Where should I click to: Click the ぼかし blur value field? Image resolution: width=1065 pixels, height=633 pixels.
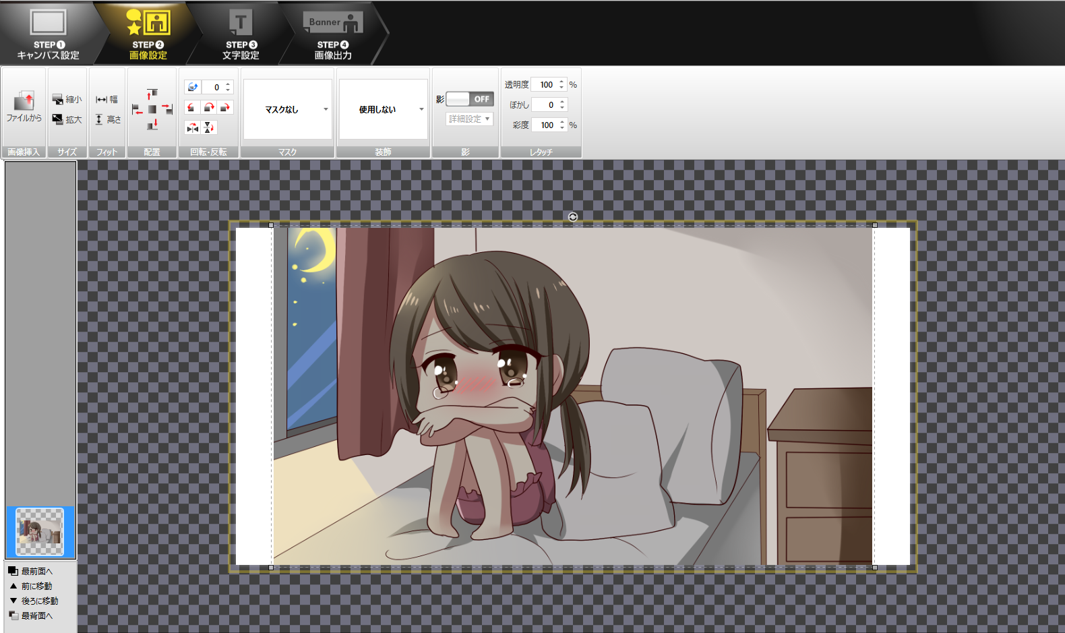point(545,105)
